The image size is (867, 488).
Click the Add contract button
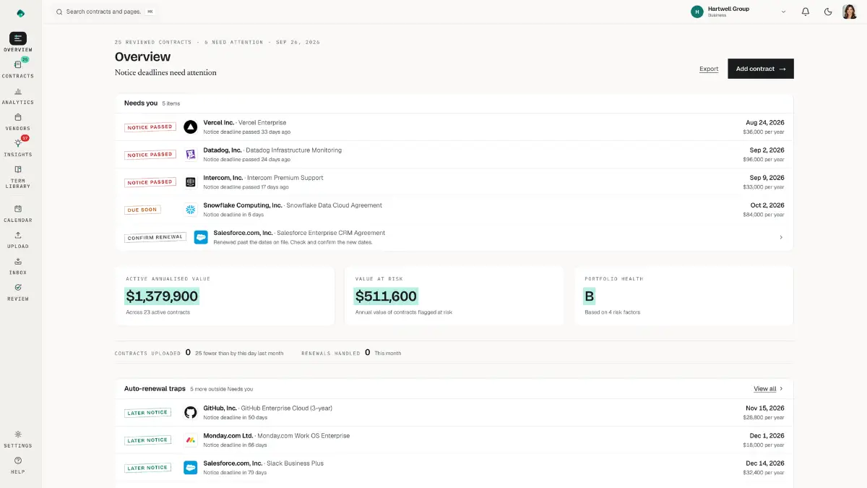[x=761, y=69]
